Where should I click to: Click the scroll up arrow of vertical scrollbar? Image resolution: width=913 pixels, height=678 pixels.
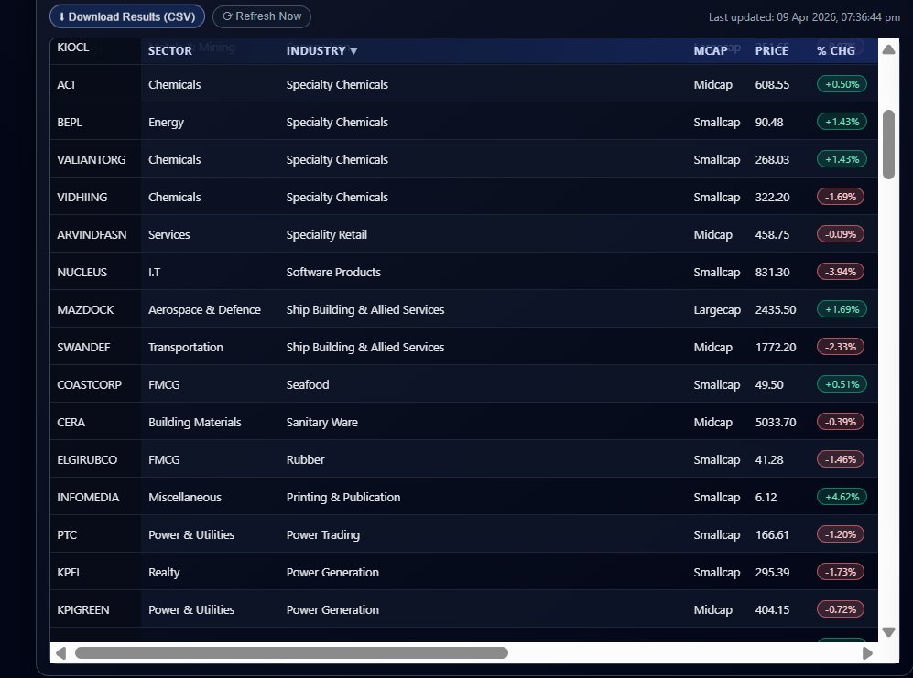[x=888, y=49]
